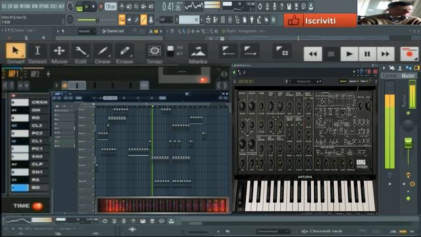Choose the Move tool
The image size is (421, 237).
point(59,51)
